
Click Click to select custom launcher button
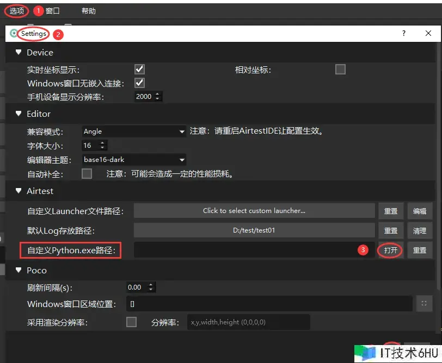coord(254,211)
